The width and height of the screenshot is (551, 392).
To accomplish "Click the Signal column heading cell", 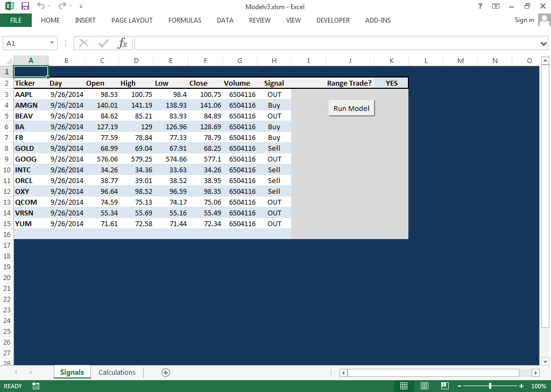I will coord(274,83).
